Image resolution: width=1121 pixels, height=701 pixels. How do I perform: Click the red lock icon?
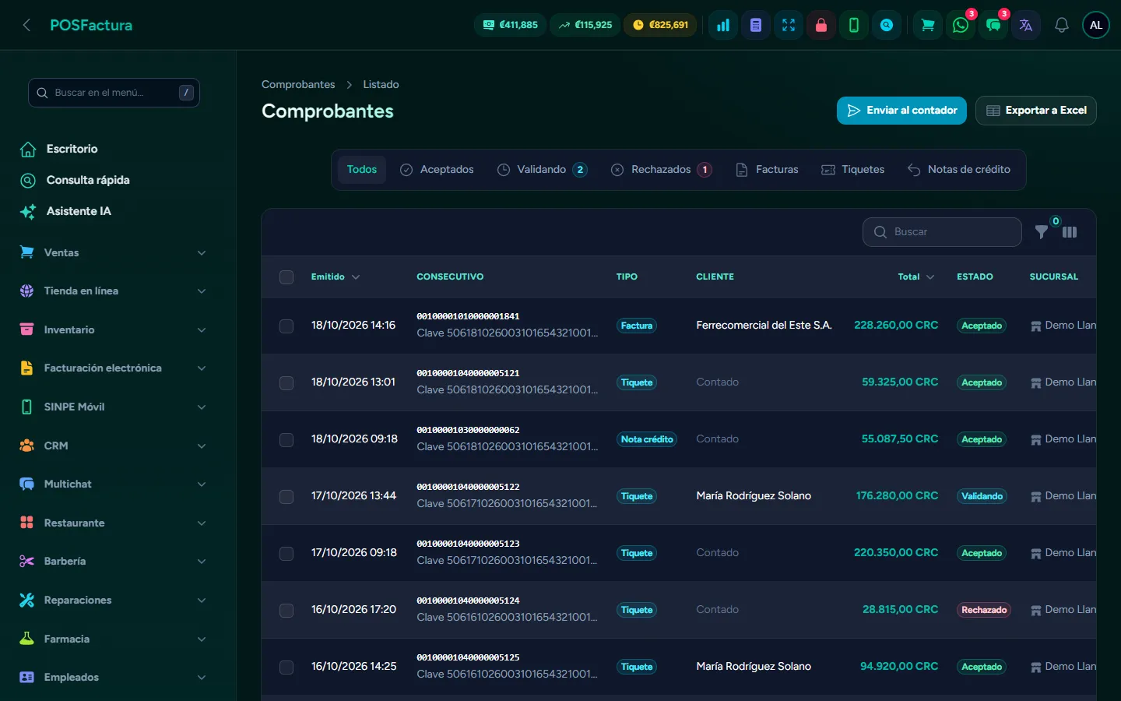click(821, 25)
